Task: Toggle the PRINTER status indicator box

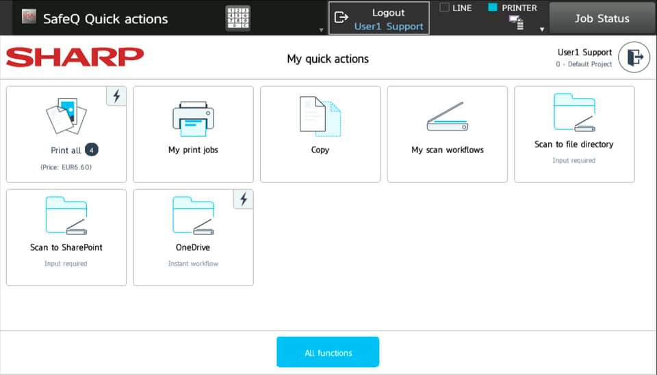Action: pyautogui.click(x=492, y=8)
